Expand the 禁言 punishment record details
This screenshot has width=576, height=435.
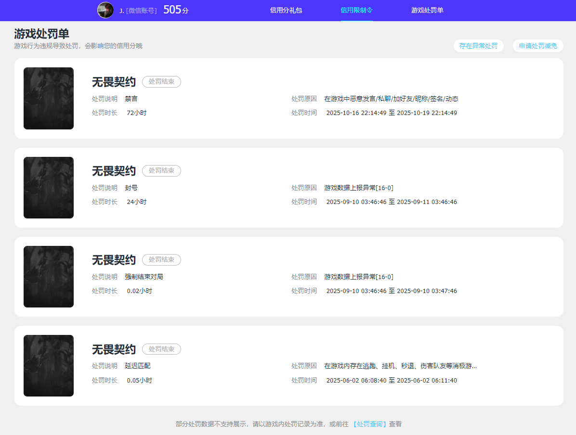[131, 99]
